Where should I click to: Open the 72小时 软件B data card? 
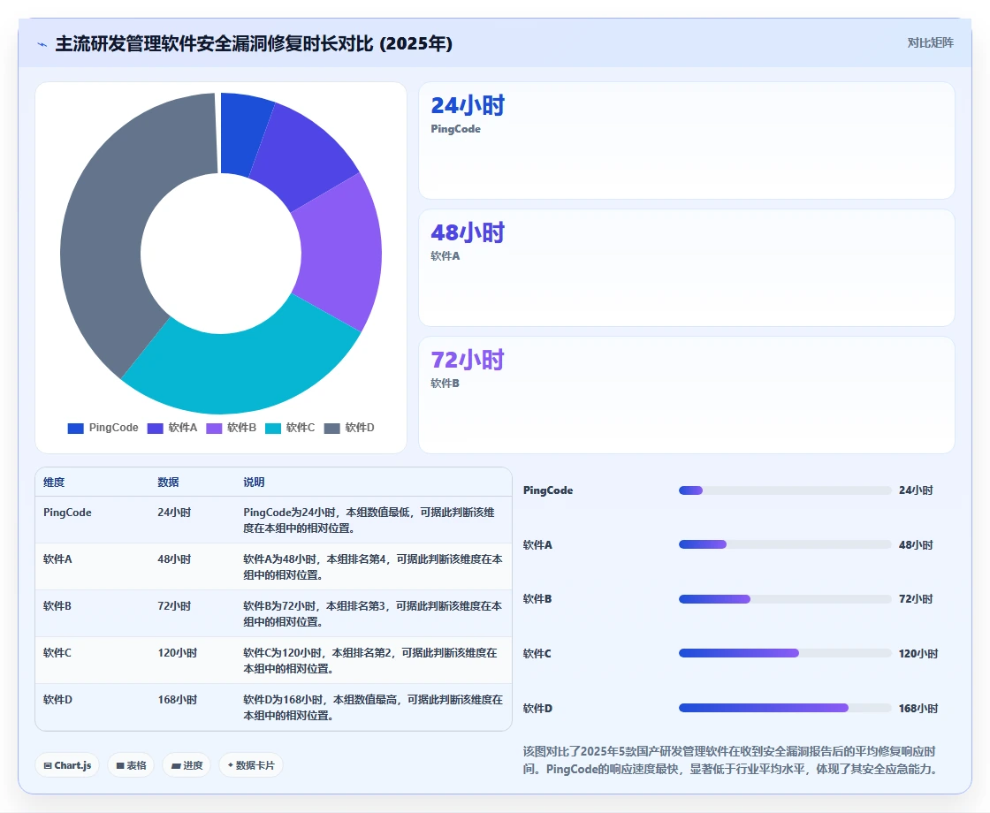coord(686,394)
